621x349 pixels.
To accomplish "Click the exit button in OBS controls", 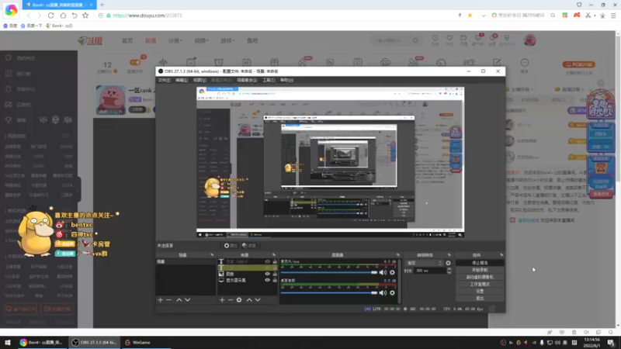I will (x=480, y=299).
